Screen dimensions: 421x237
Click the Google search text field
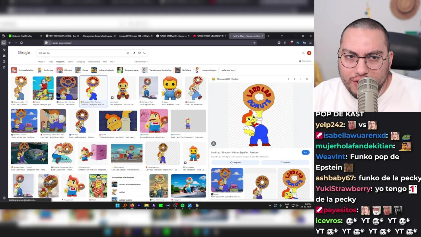pos(81,53)
